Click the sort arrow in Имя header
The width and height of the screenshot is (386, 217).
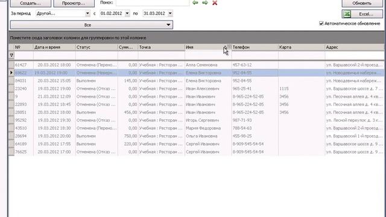point(225,47)
